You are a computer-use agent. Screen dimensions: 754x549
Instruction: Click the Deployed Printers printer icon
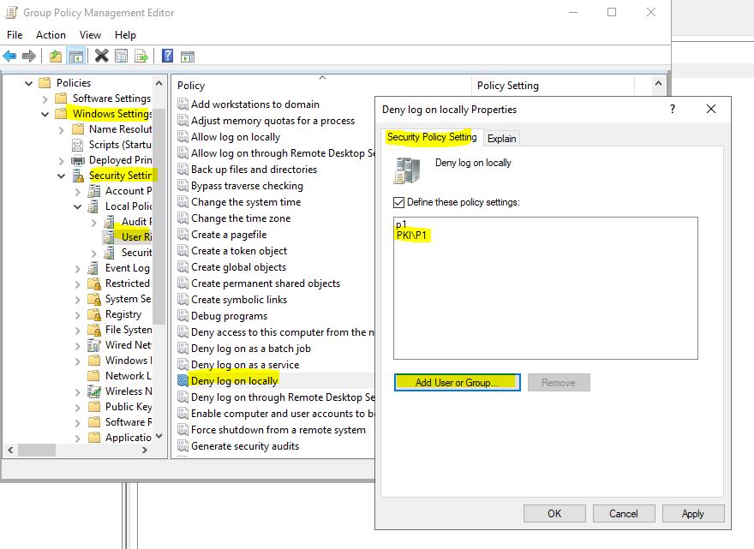(78, 160)
